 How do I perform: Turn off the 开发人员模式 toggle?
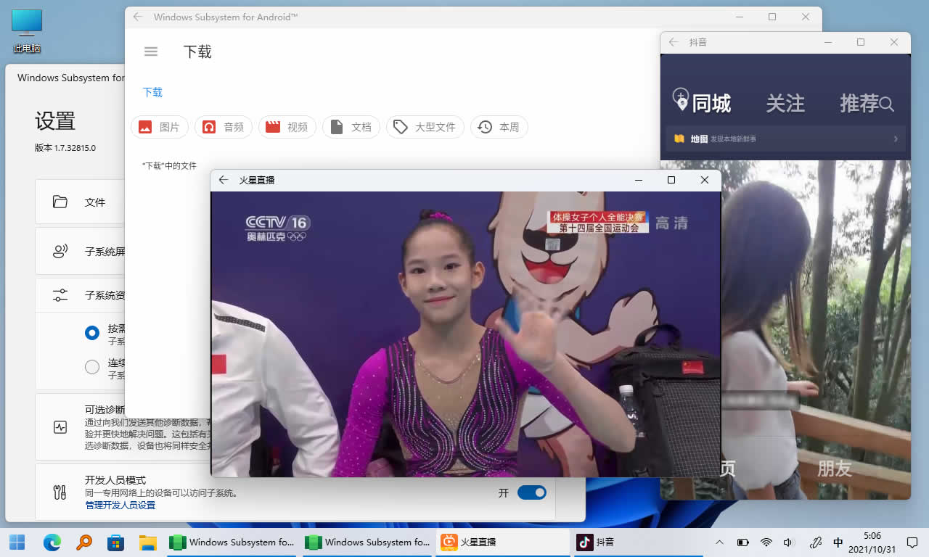tap(532, 492)
